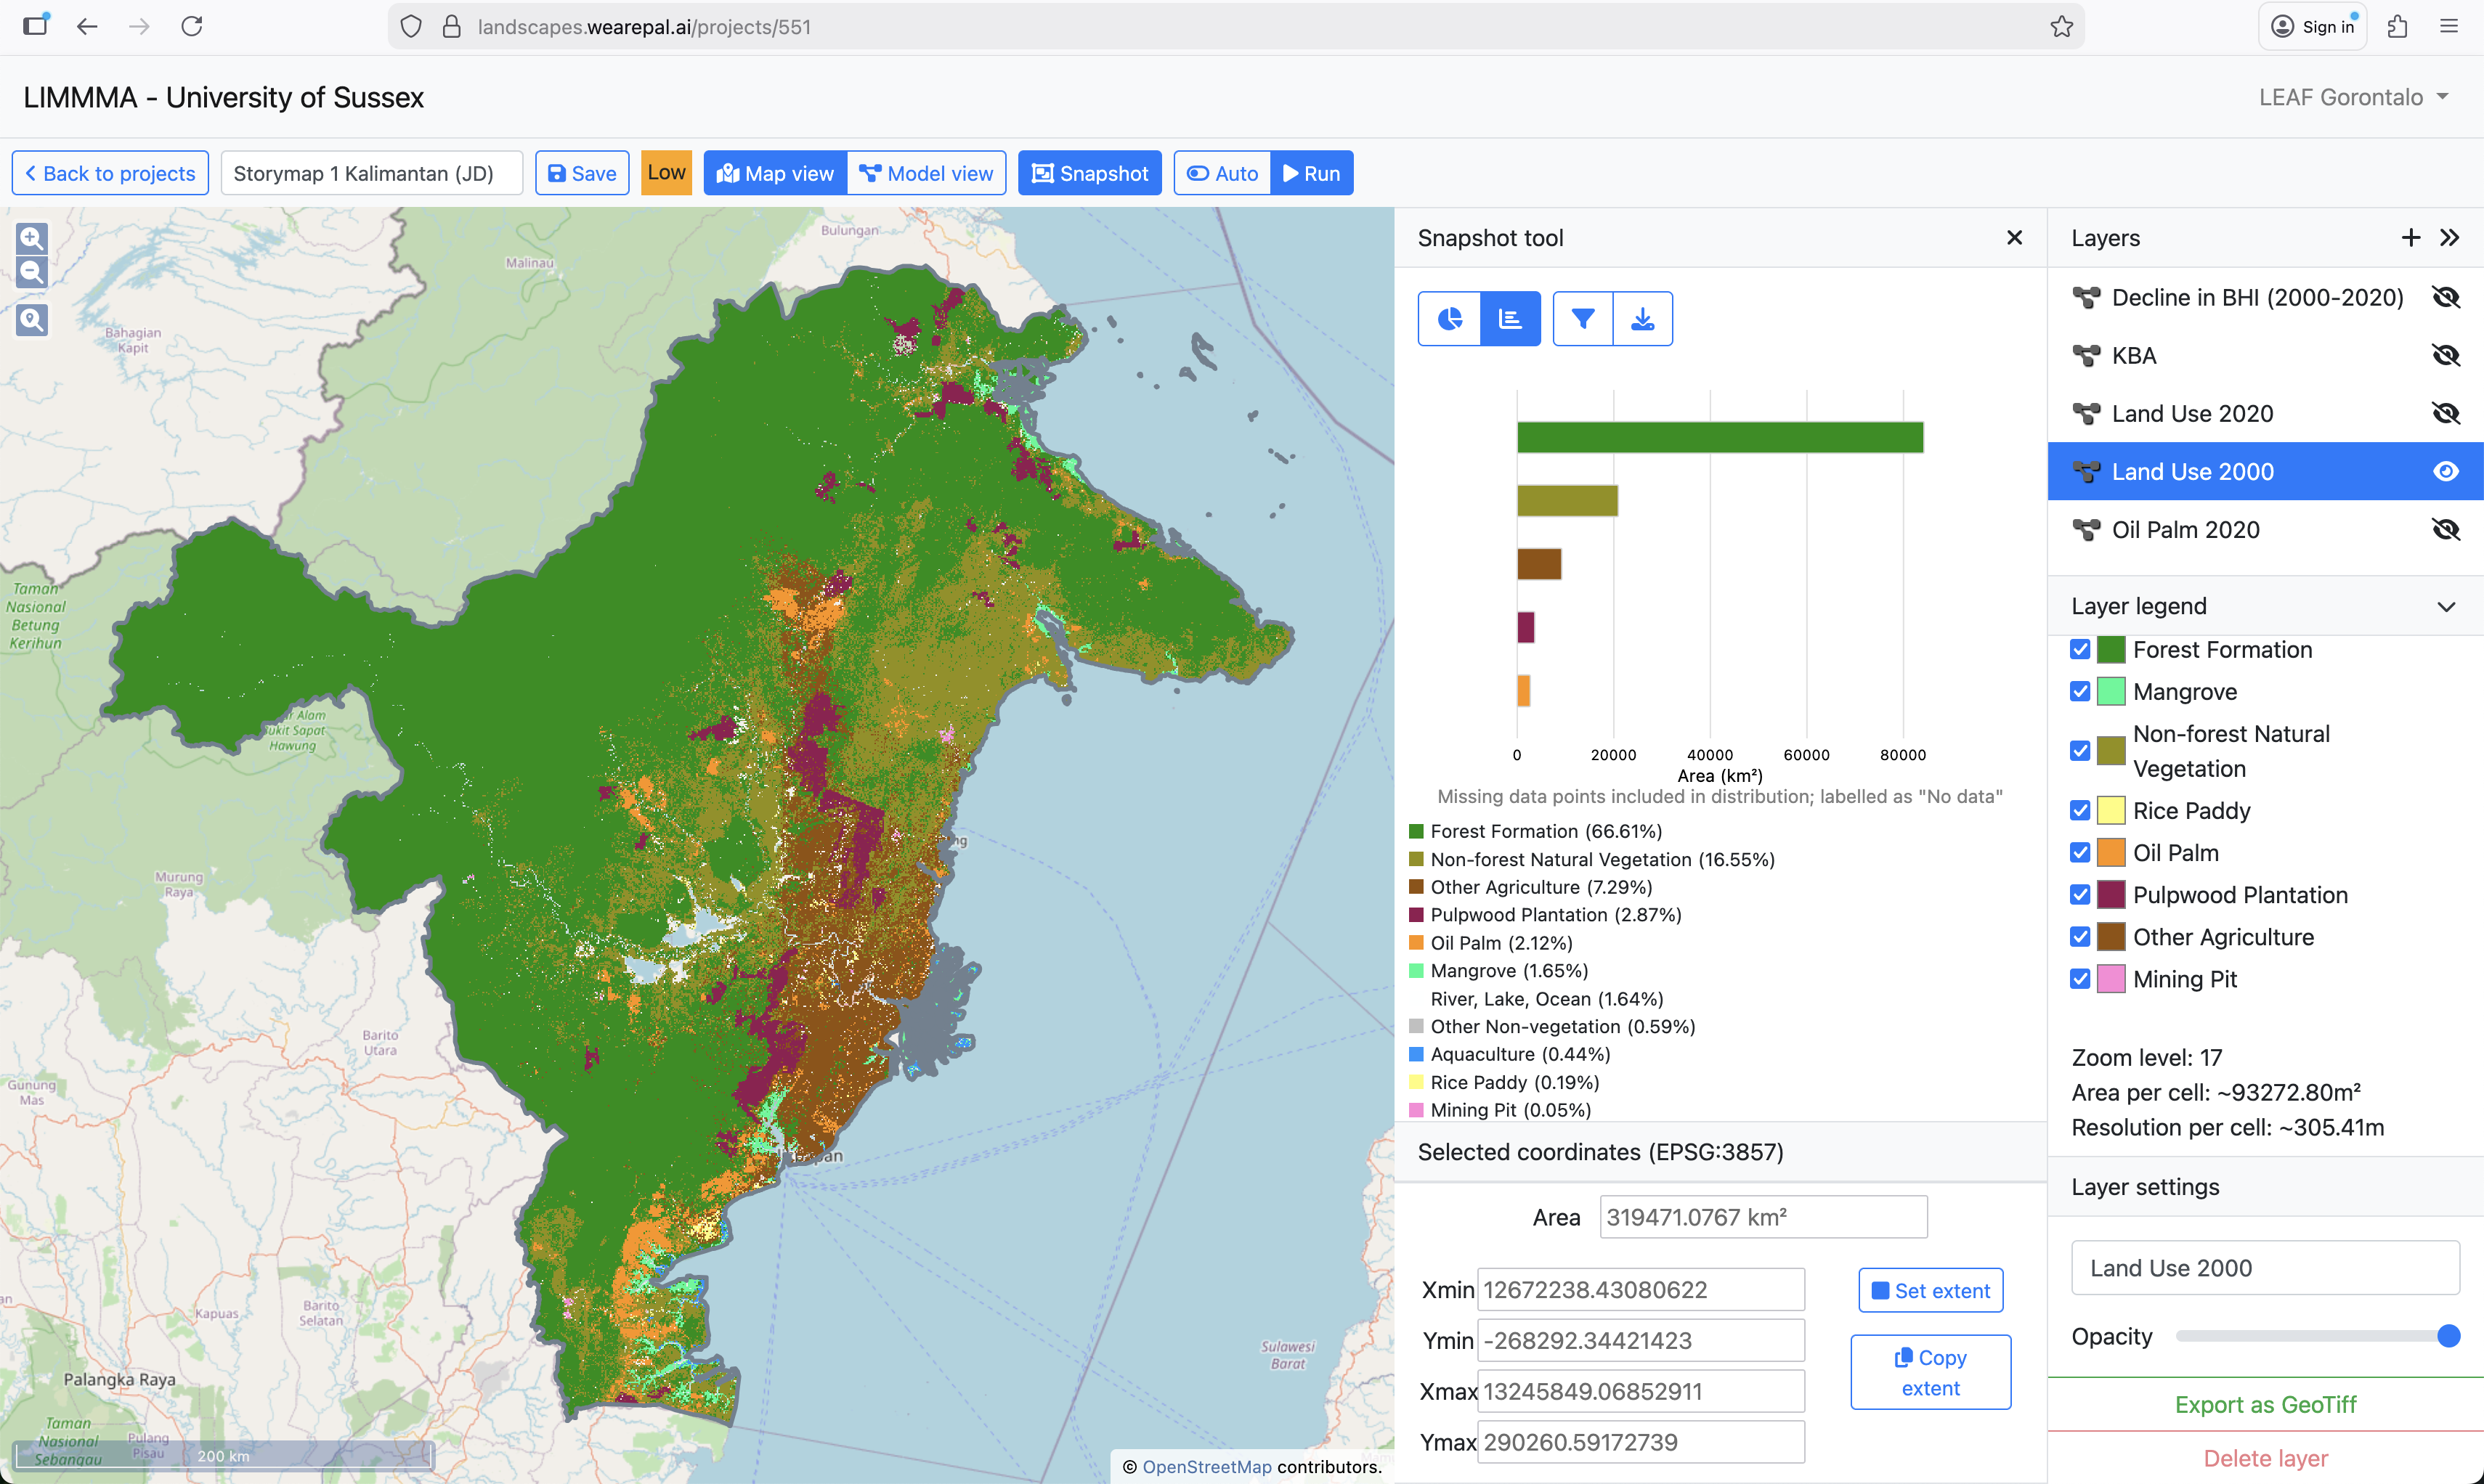Show the KBA layer
This screenshot has height=1484, width=2484.
[2445, 355]
